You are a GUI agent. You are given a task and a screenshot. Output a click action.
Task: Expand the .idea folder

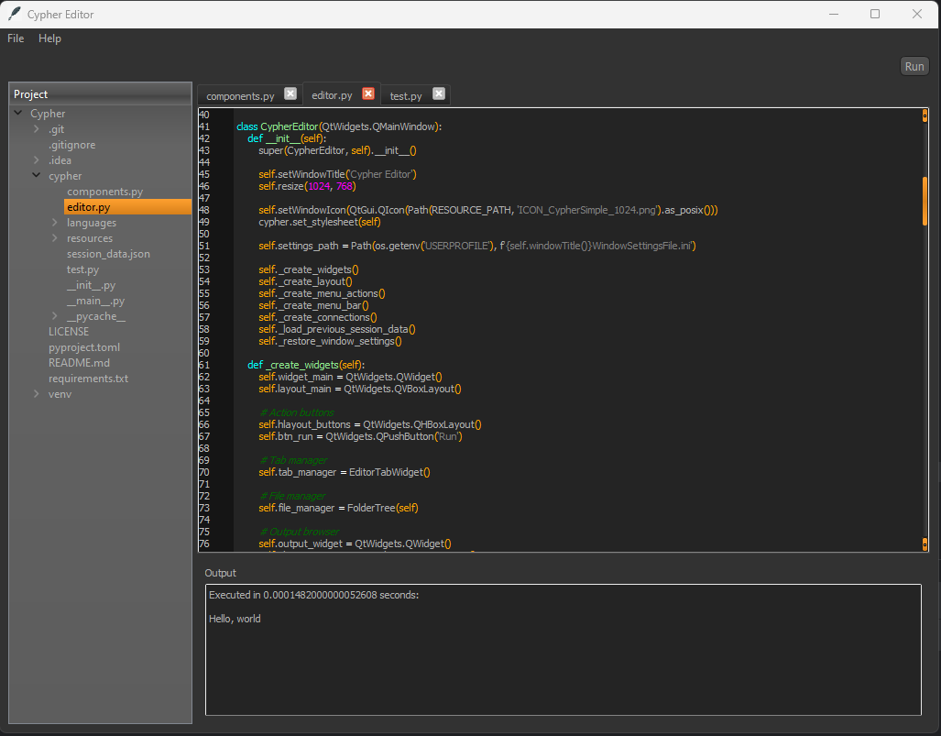tap(36, 160)
